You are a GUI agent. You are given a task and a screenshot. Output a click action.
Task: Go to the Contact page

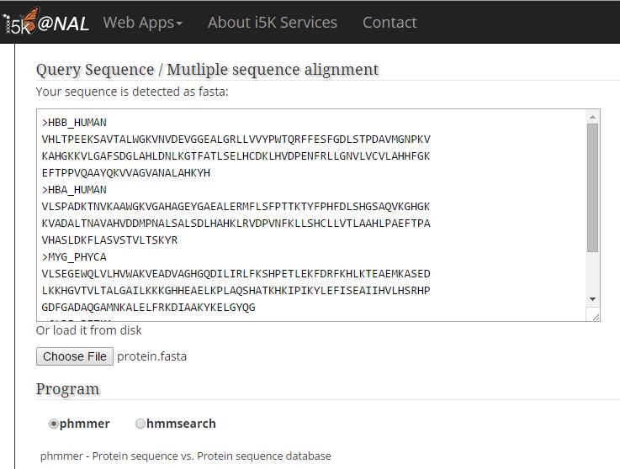389,23
